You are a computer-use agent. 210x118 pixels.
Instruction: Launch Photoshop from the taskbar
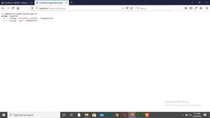[x=109, y=115]
